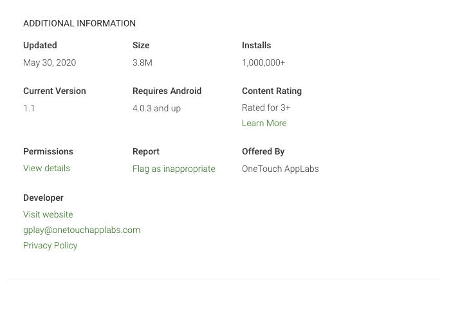Screen dimensions: 451x316
Task: Click the Current Version label
Action: coord(54,91)
